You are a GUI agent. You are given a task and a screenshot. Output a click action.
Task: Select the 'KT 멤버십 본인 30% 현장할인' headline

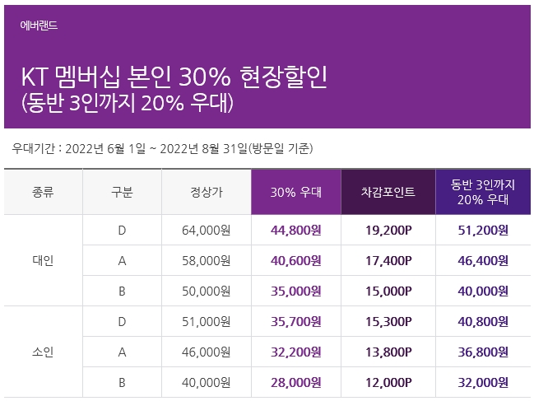click(x=174, y=77)
